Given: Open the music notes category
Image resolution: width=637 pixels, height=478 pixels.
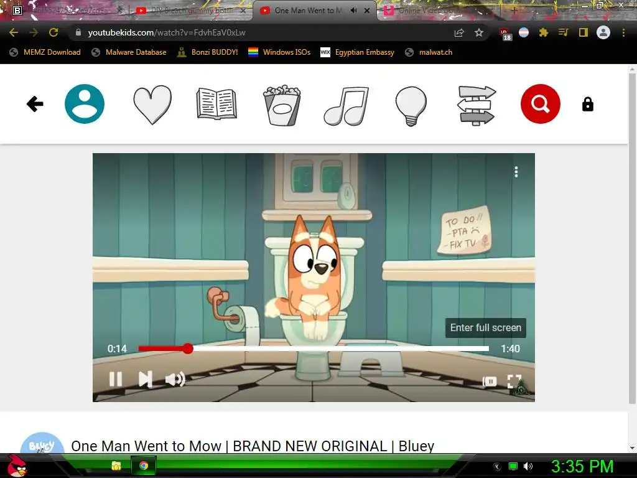Looking at the screenshot, I should tap(346, 105).
